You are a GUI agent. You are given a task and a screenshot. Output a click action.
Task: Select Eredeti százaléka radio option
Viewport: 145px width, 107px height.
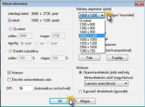pyautogui.click(x=10, y=51)
